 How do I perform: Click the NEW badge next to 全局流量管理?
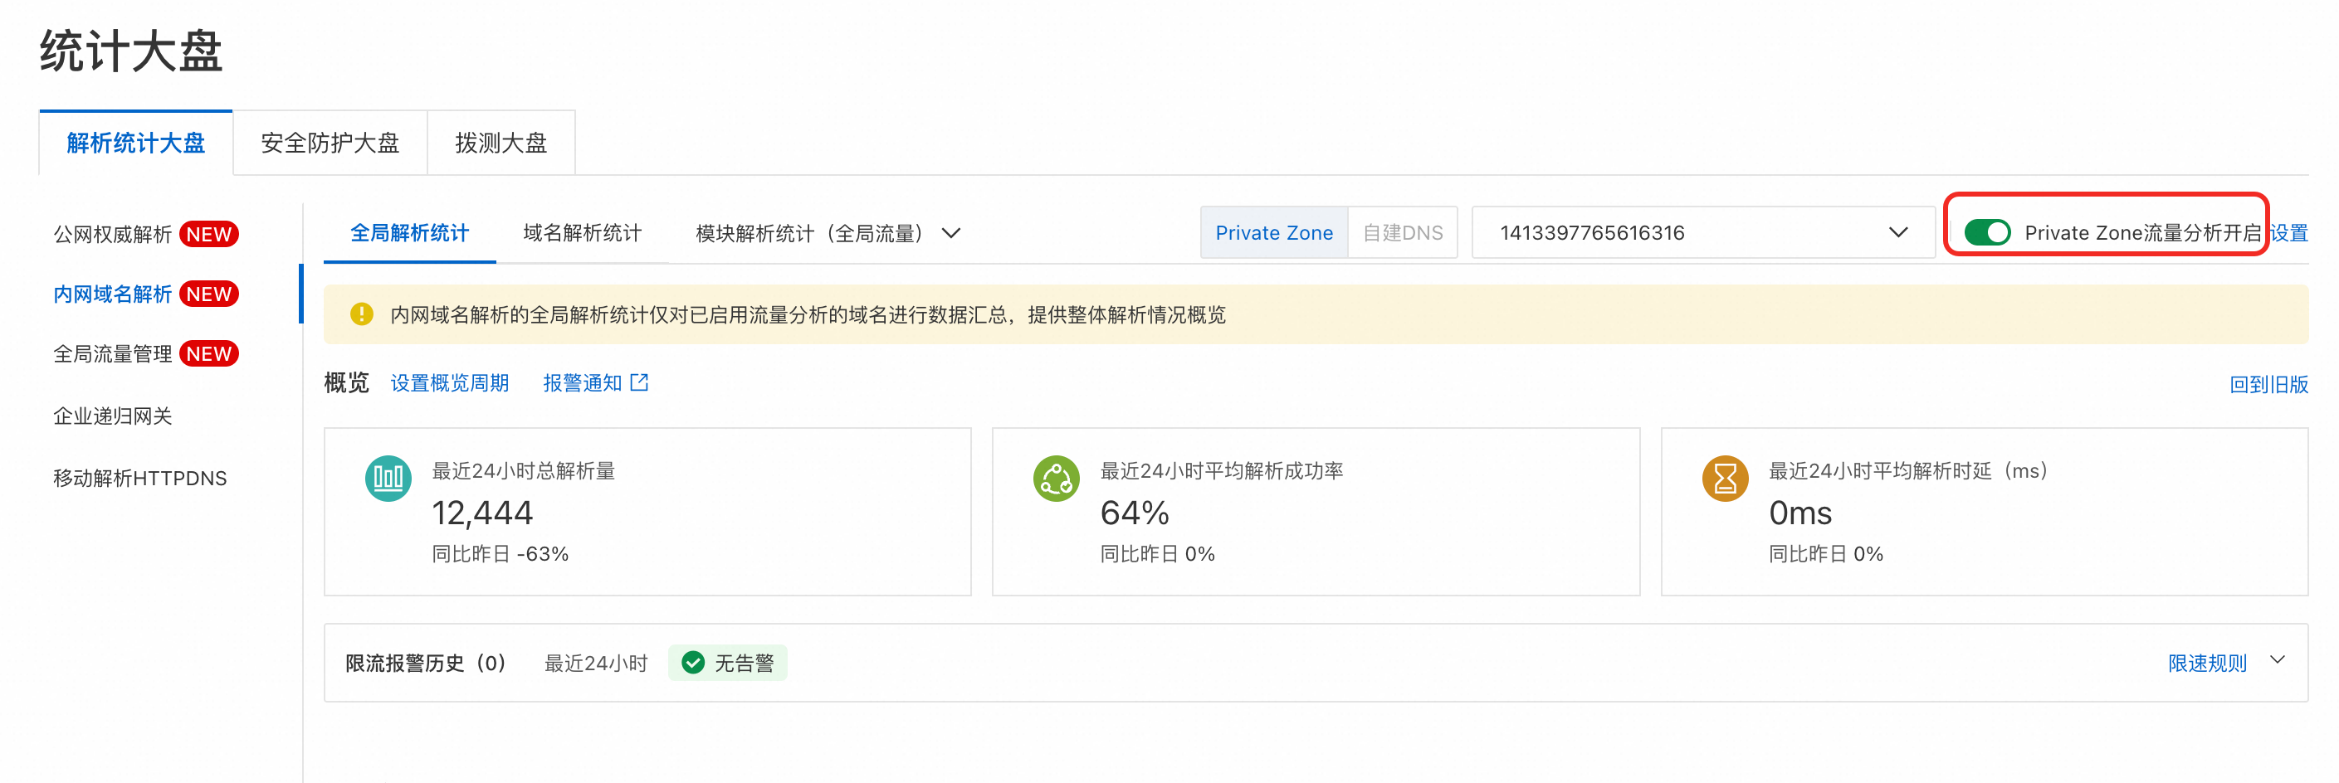(x=209, y=354)
